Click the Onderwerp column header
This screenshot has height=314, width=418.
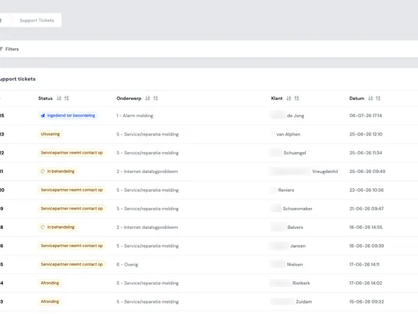tap(129, 98)
